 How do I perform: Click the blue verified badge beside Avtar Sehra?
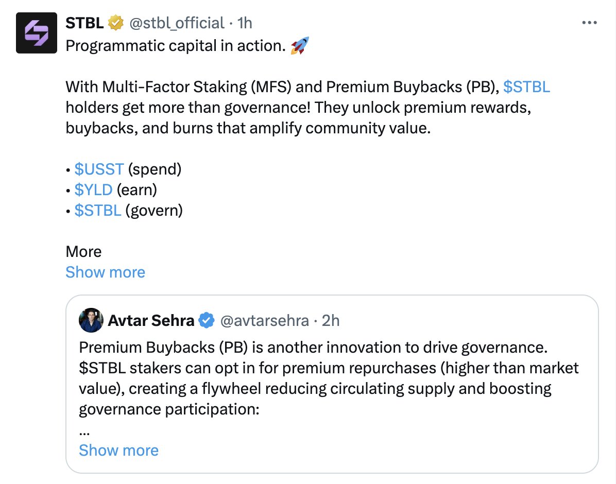[207, 320]
